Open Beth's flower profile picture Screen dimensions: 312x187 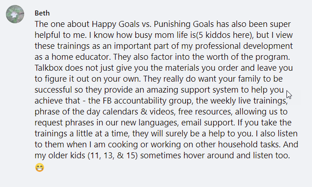pyautogui.click(x=15, y=14)
